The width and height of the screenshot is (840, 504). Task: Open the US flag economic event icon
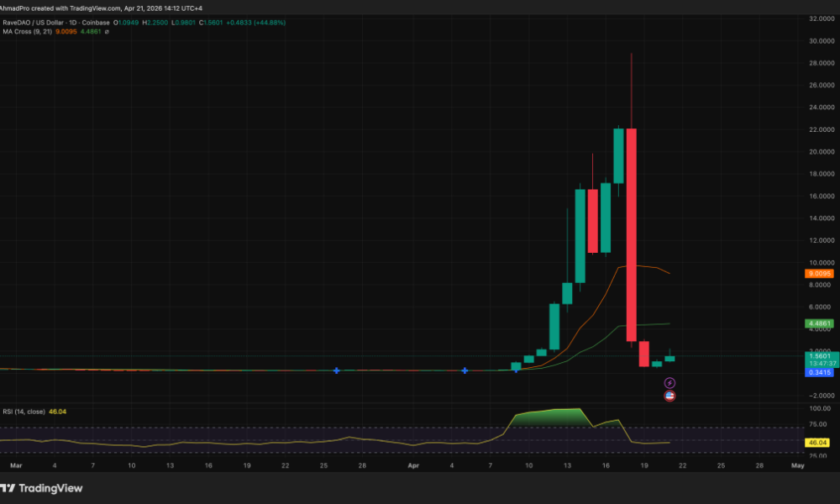[x=669, y=396]
